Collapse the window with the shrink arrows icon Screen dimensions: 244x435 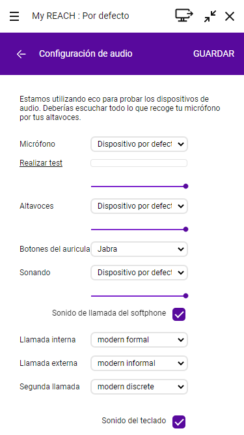210,16
